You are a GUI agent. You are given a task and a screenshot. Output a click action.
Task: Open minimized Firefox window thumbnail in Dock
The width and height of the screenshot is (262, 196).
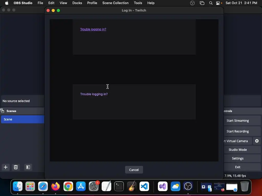coord(219,187)
